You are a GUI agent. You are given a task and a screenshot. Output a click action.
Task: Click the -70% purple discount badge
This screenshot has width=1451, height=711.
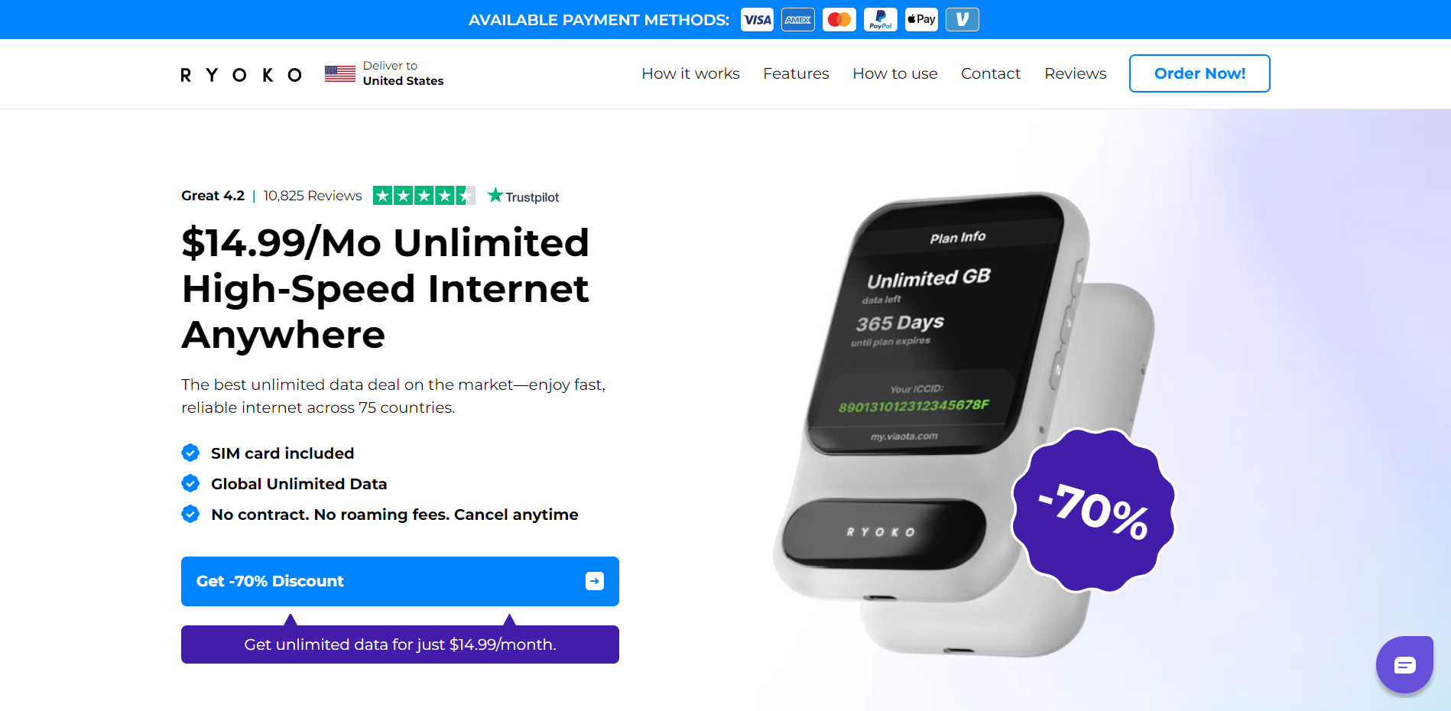point(1093,511)
